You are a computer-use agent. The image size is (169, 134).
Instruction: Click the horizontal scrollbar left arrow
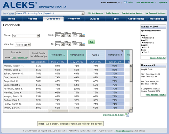(50, 111)
